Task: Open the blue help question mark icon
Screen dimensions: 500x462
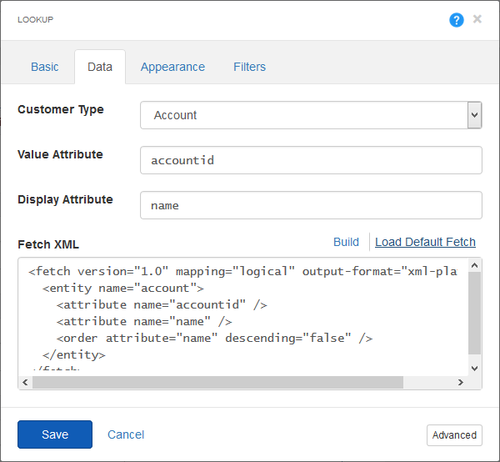Action: click(x=457, y=20)
